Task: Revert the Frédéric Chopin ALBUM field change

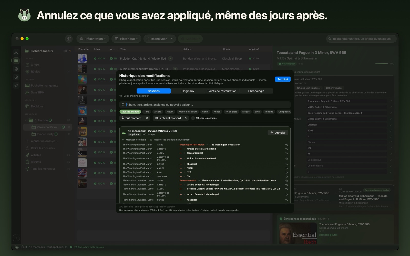Action: [x=286, y=189]
